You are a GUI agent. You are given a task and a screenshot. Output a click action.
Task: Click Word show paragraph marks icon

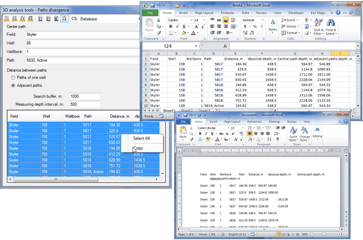coord(278,139)
